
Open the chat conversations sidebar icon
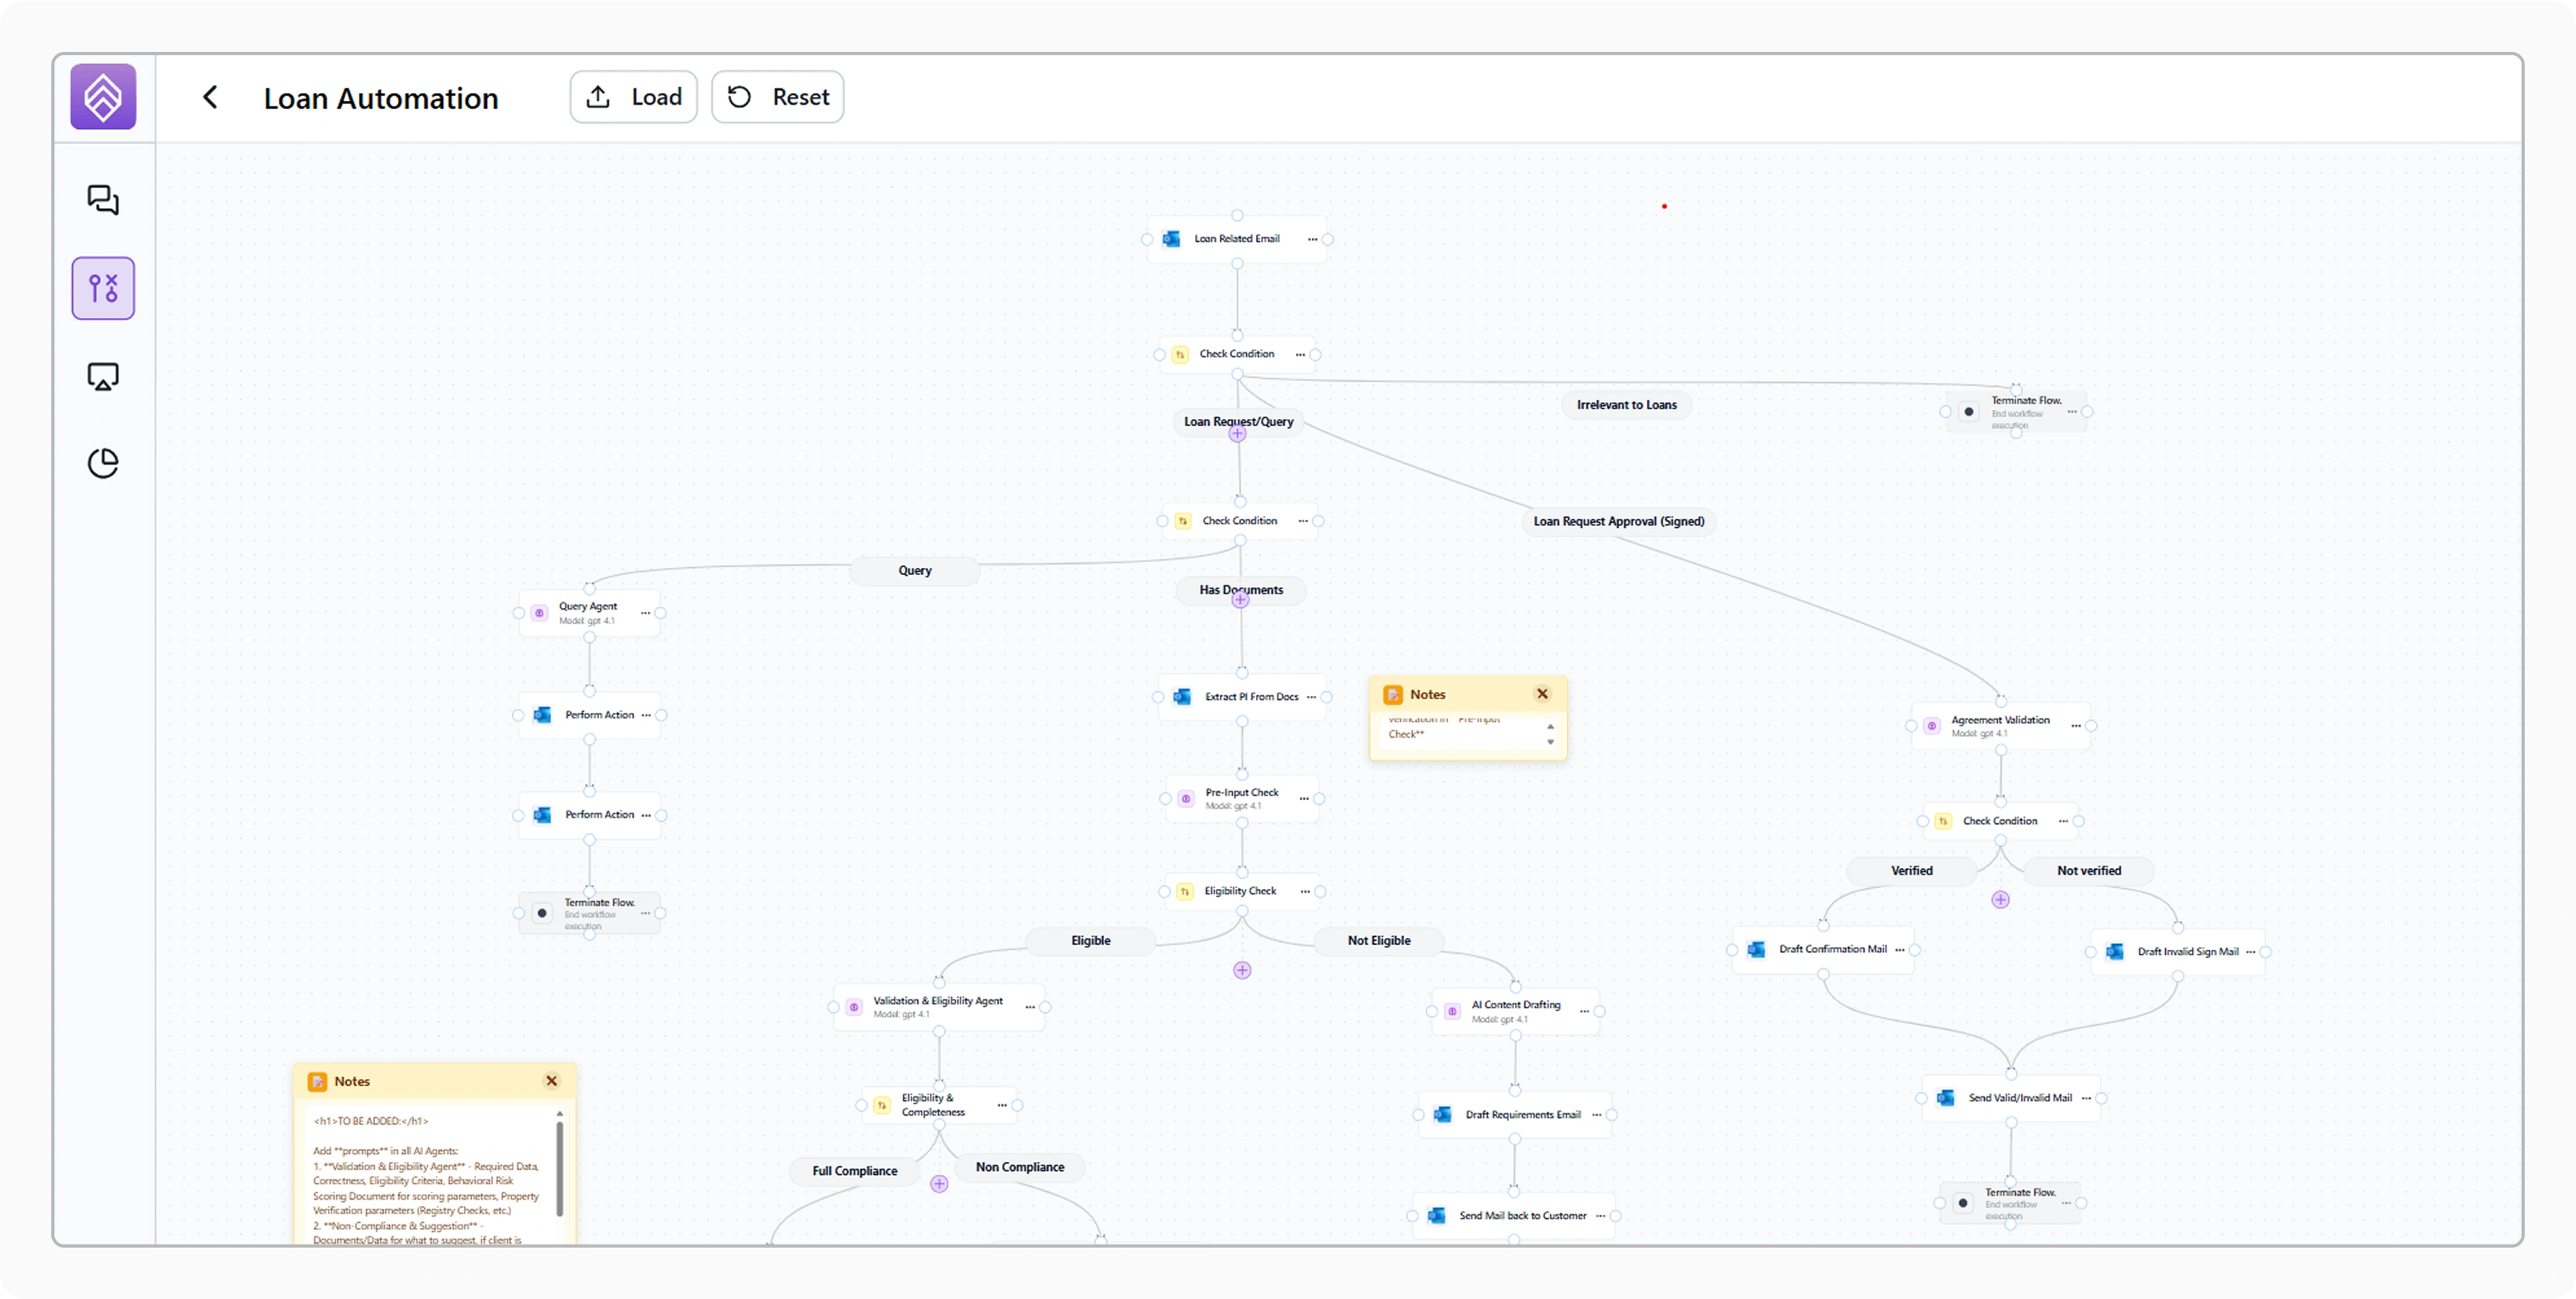103,200
